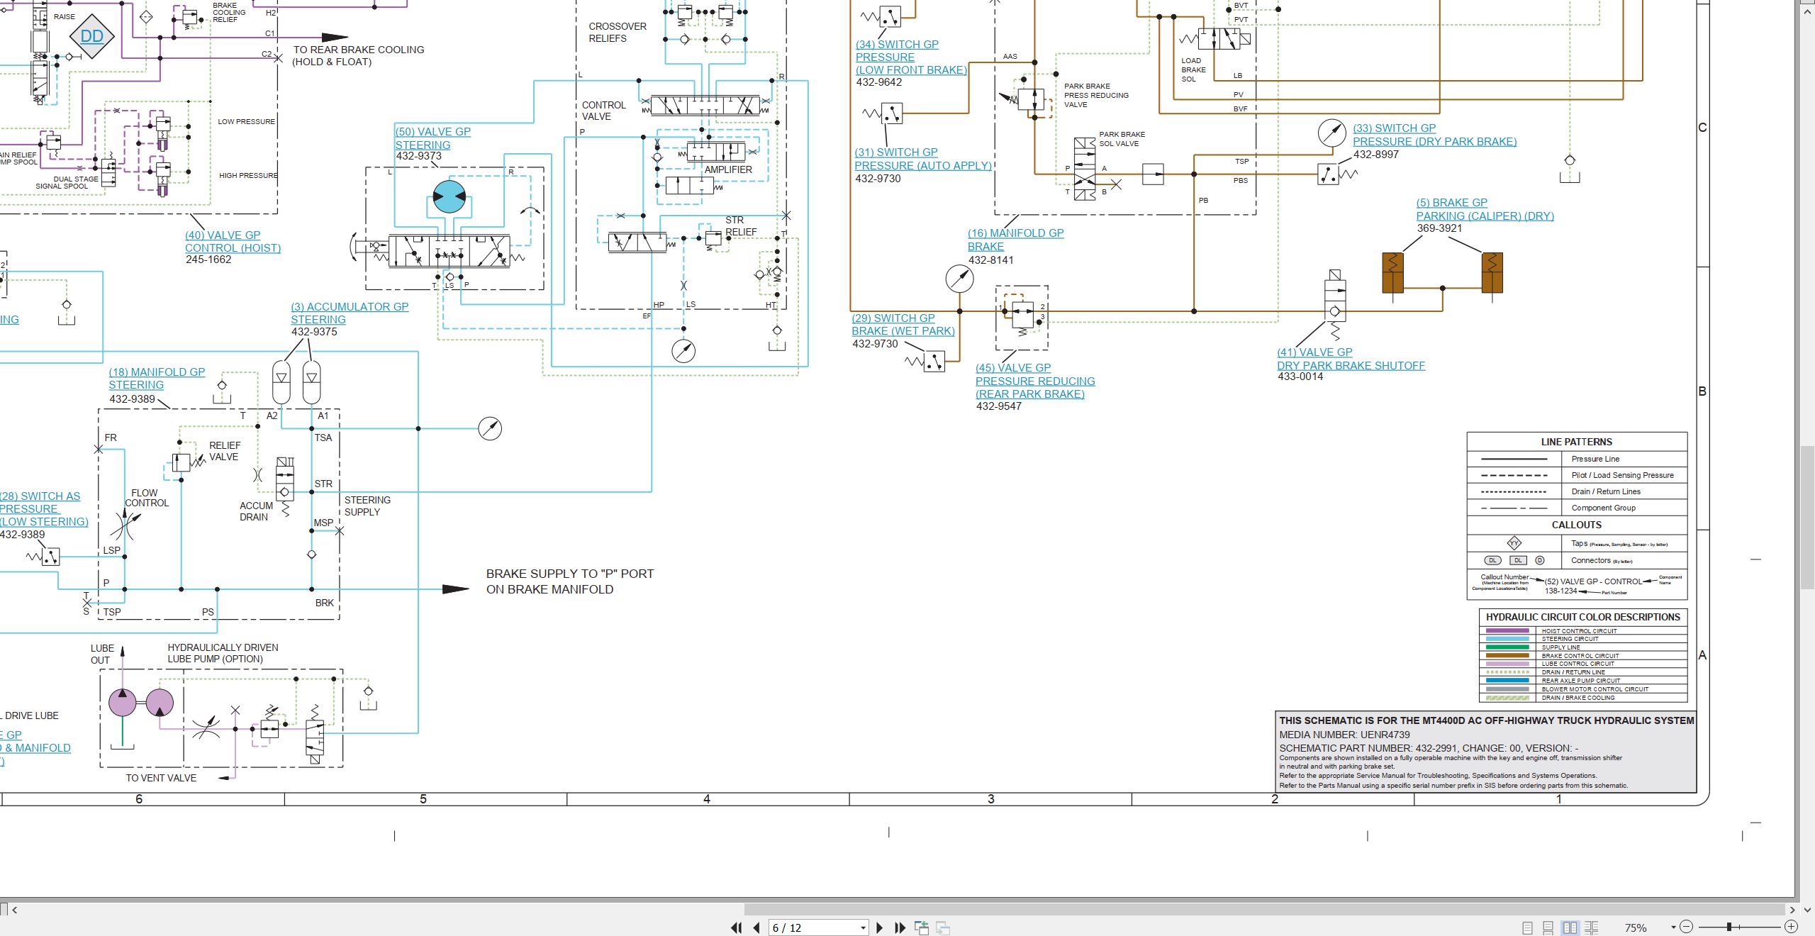Viewport: 1815px width, 936px height.
Task: Click the horizontal scroll right arrow
Action: pyautogui.click(x=1792, y=910)
